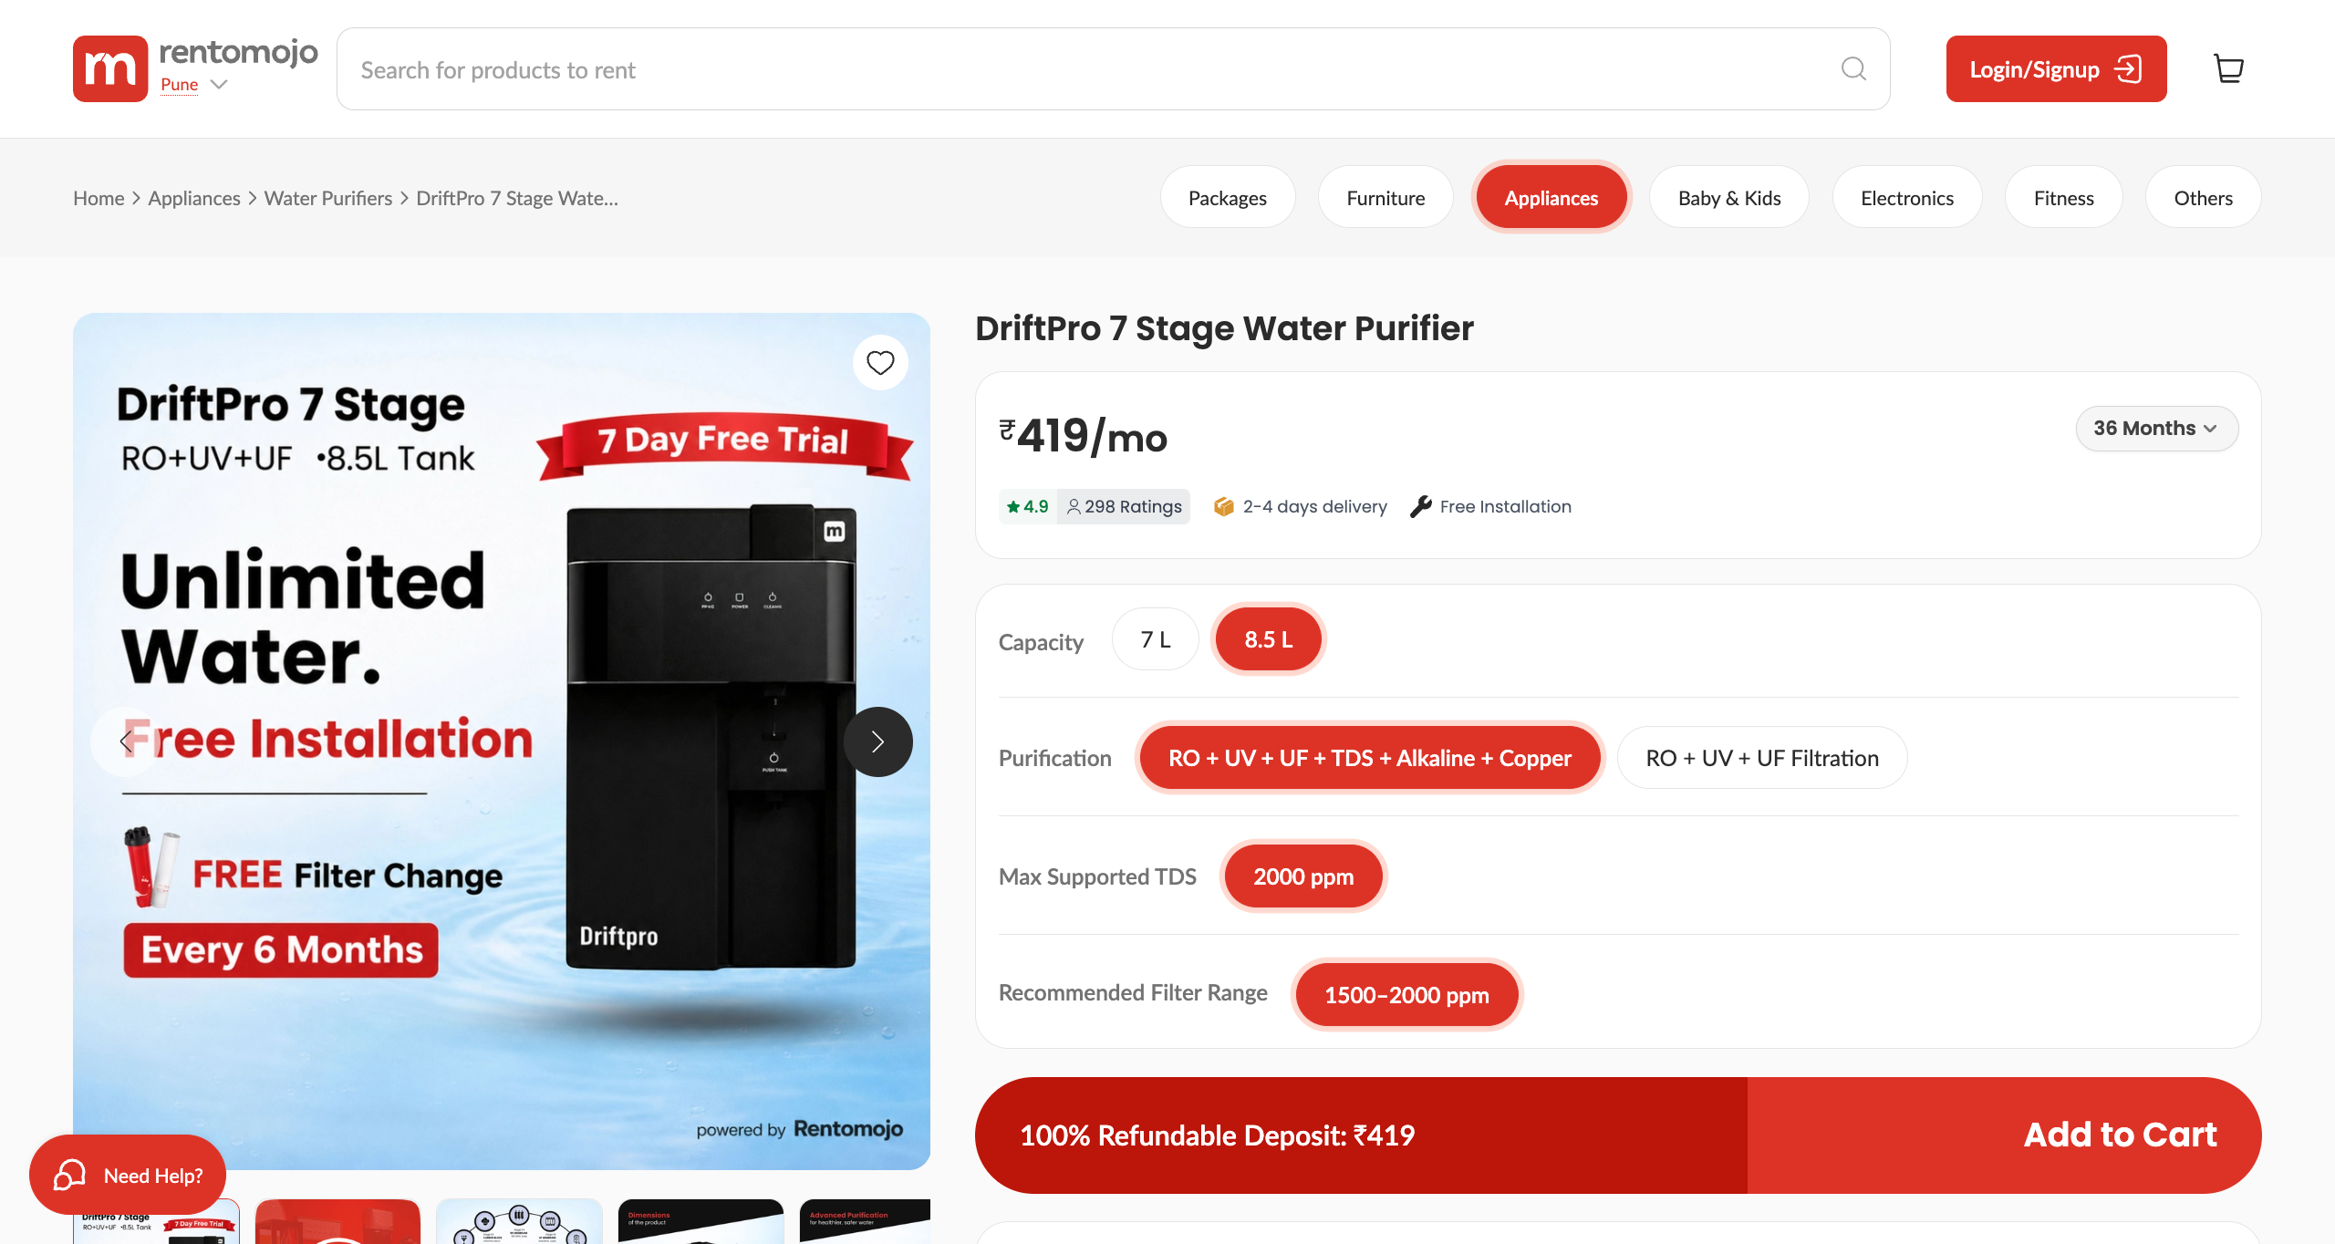Click the Free Installation wrench icon
The image size is (2335, 1244).
[x=1420, y=506]
